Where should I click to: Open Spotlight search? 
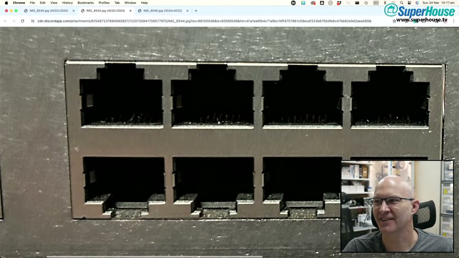(402, 3)
